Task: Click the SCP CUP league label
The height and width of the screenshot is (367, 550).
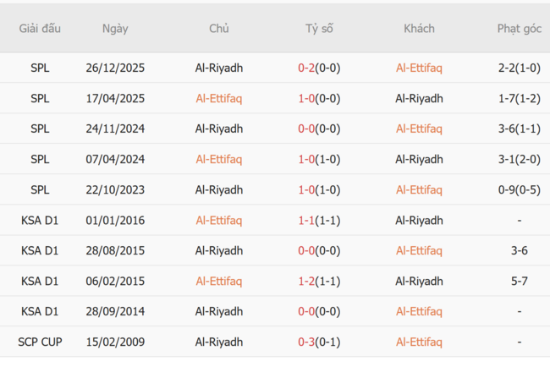Action: [40, 342]
